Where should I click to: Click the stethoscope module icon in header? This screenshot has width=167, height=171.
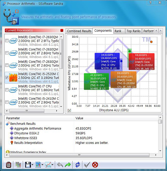(x=11, y=17)
